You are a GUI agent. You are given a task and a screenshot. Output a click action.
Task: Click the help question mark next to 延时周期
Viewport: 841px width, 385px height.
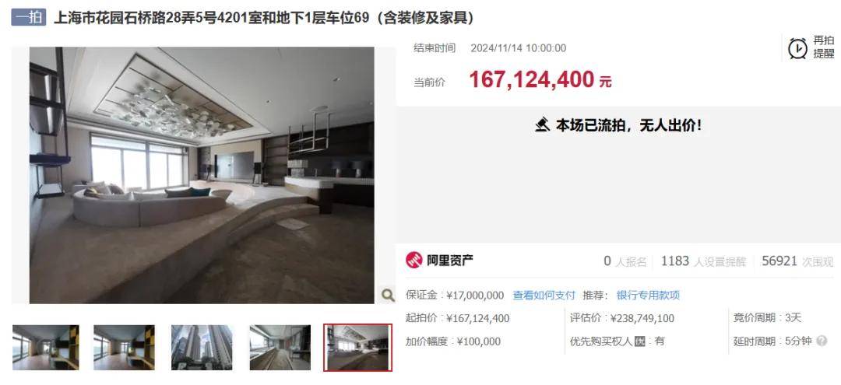(822, 341)
